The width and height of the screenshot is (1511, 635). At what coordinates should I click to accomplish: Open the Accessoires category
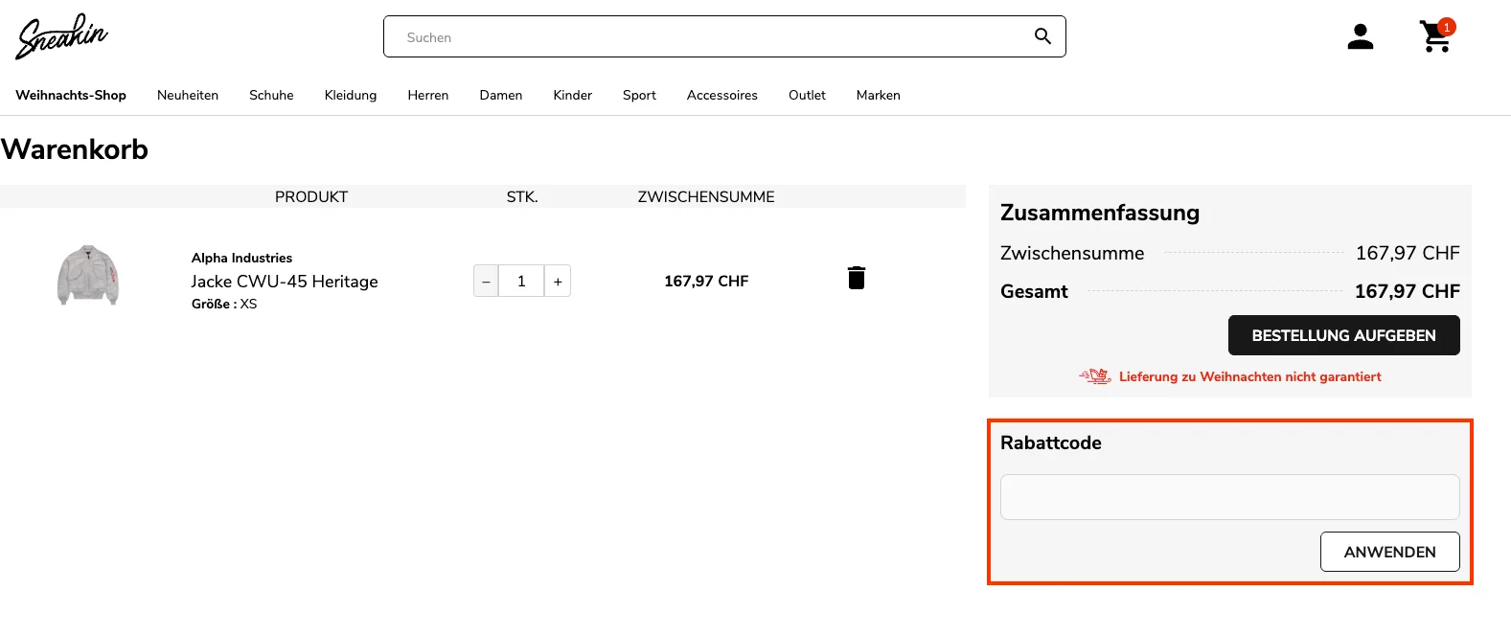point(722,95)
